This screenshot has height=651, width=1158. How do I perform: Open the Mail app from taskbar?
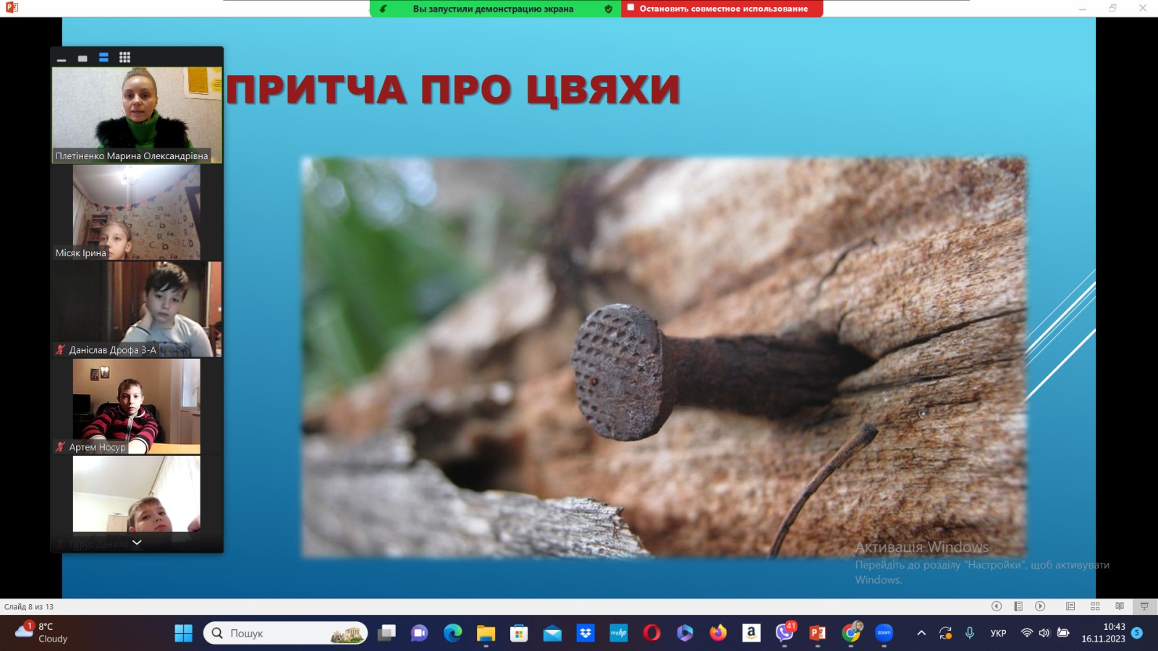point(552,633)
